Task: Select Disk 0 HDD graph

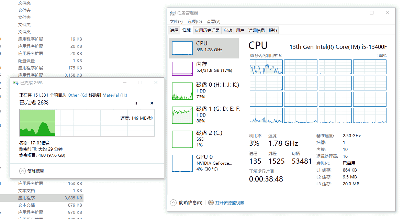Action: point(182,91)
